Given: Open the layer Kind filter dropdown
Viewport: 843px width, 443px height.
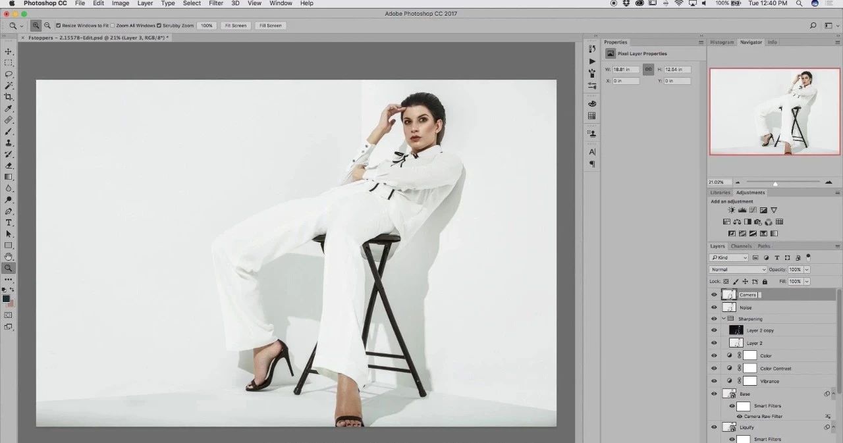Looking at the screenshot, I should coord(728,257).
